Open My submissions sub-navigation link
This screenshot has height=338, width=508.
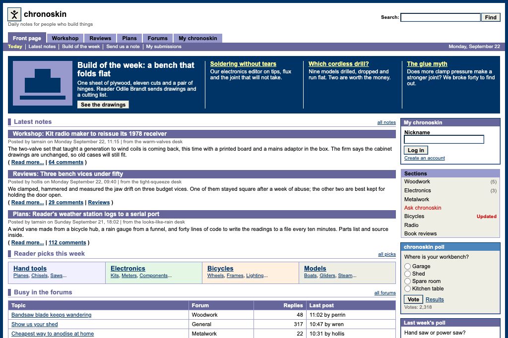(x=164, y=47)
